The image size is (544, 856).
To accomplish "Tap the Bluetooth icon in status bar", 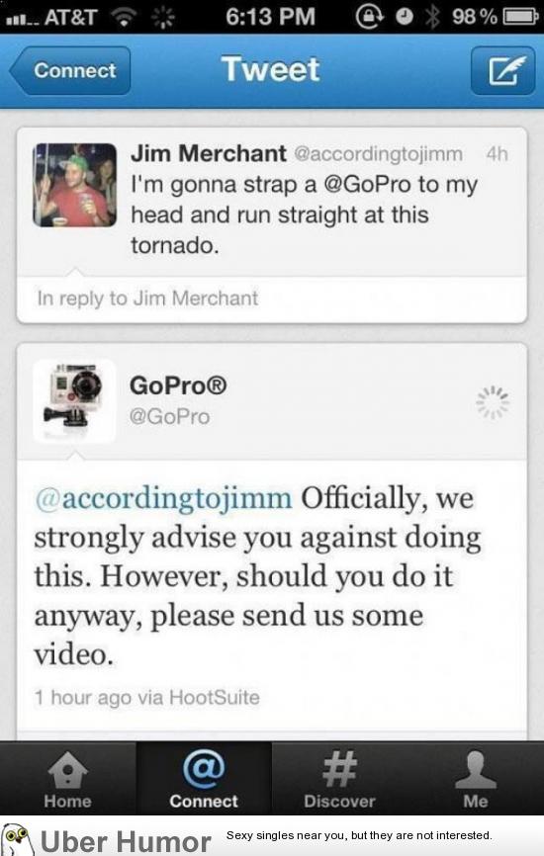I will pyautogui.click(x=432, y=17).
